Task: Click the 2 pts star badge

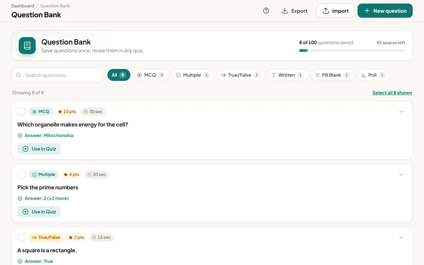Action: (76, 237)
